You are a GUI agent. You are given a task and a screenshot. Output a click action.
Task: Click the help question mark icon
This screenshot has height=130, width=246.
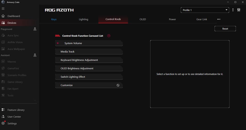(x=109, y=36)
